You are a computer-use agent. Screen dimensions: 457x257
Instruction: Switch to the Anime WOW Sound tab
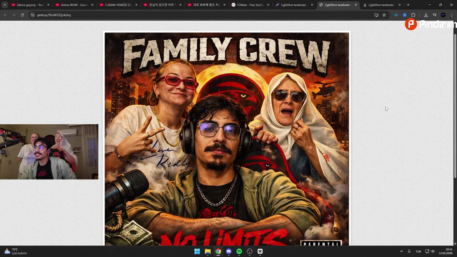click(x=74, y=5)
